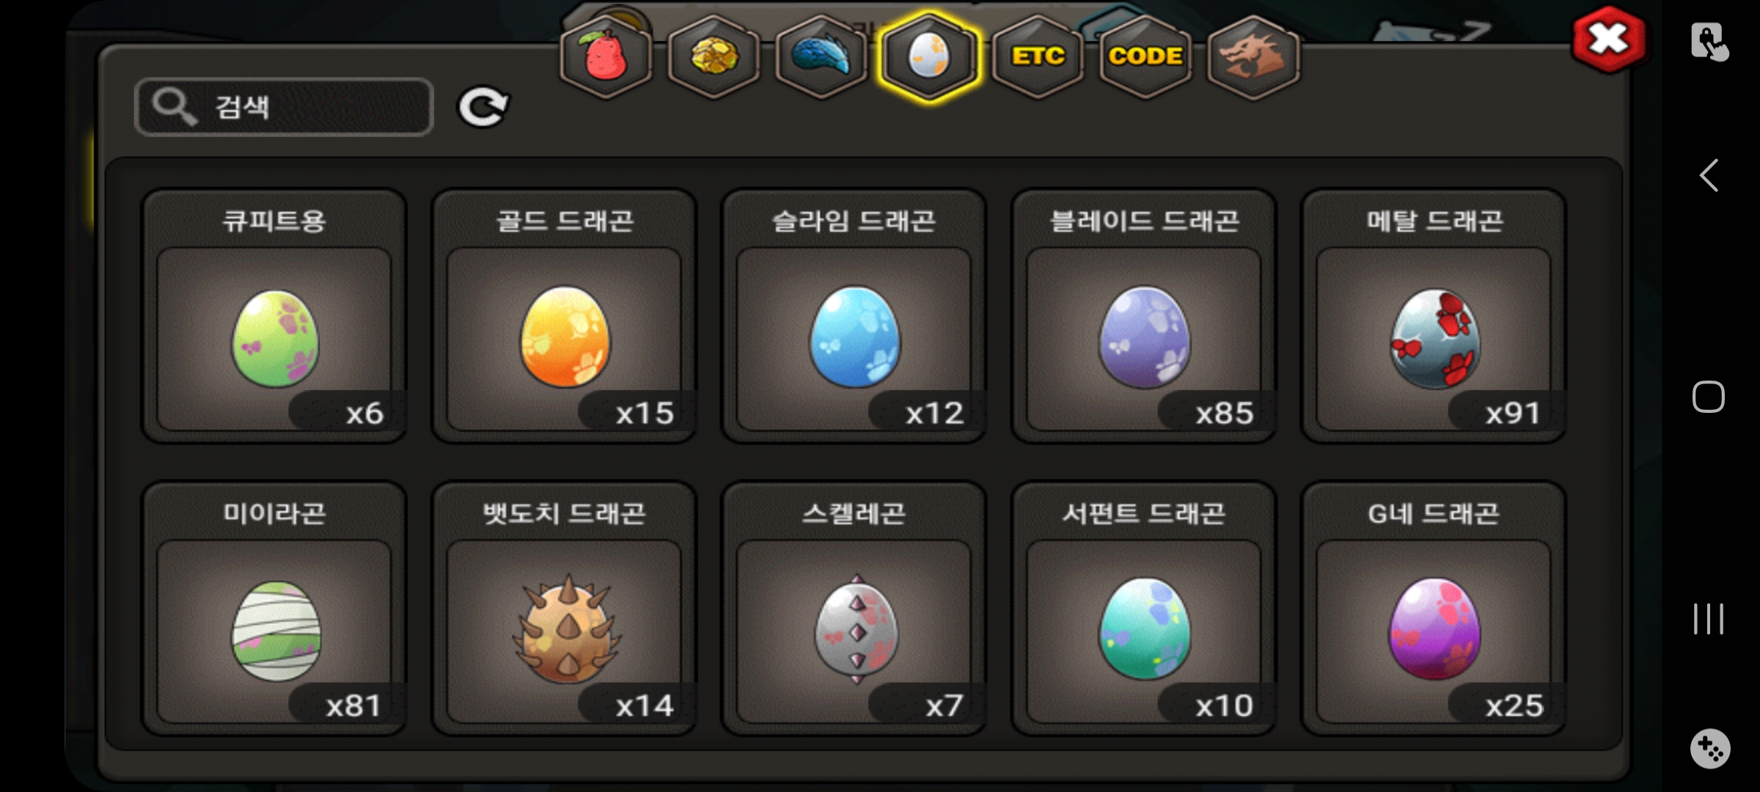The height and width of the screenshot is (792, 1760).
Task: Open the blue dragon scale category tab
Action: 821,57
